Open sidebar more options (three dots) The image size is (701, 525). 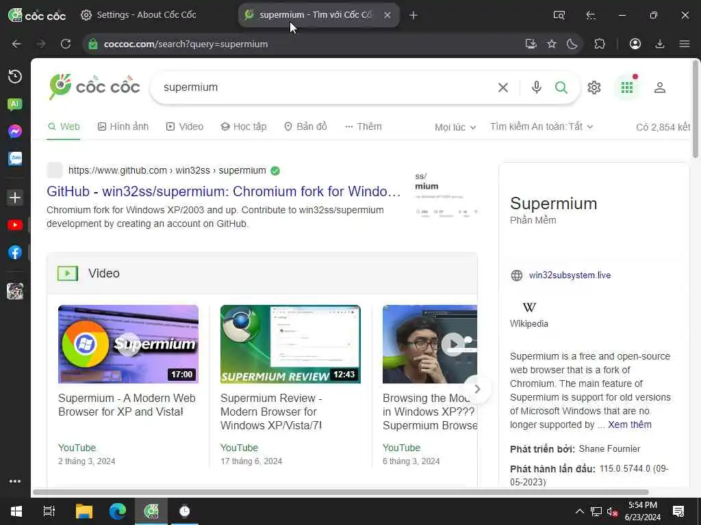coord(15,481)
